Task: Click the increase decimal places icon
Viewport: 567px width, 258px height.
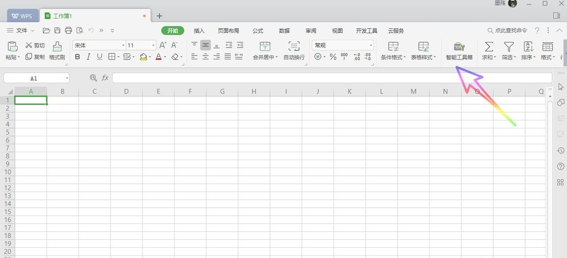Action: 357,57
